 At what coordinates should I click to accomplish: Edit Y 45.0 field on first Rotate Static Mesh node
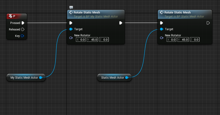pos(92,40)
